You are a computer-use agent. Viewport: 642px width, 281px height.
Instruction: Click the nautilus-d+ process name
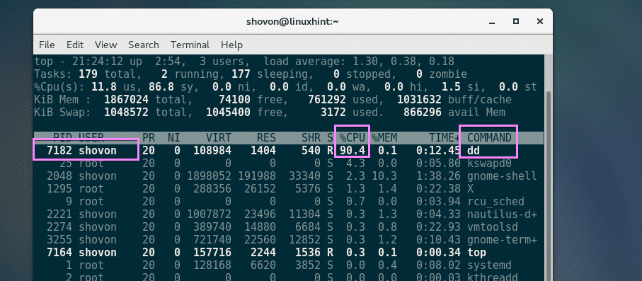coord(502,214)
